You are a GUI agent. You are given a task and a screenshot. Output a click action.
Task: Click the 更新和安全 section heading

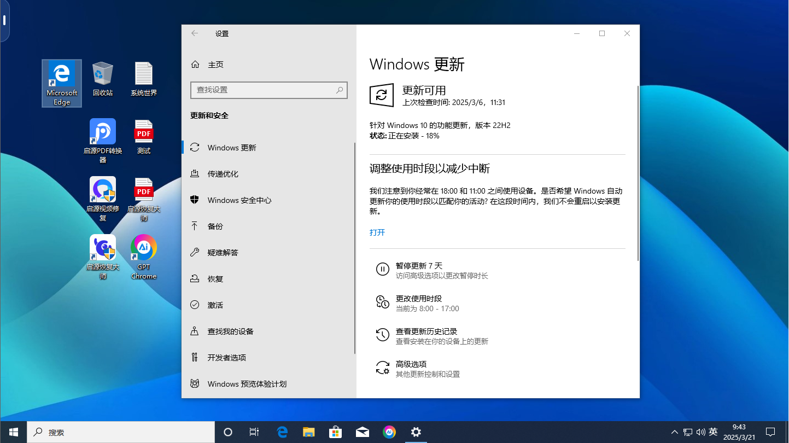tap(209, 116)
